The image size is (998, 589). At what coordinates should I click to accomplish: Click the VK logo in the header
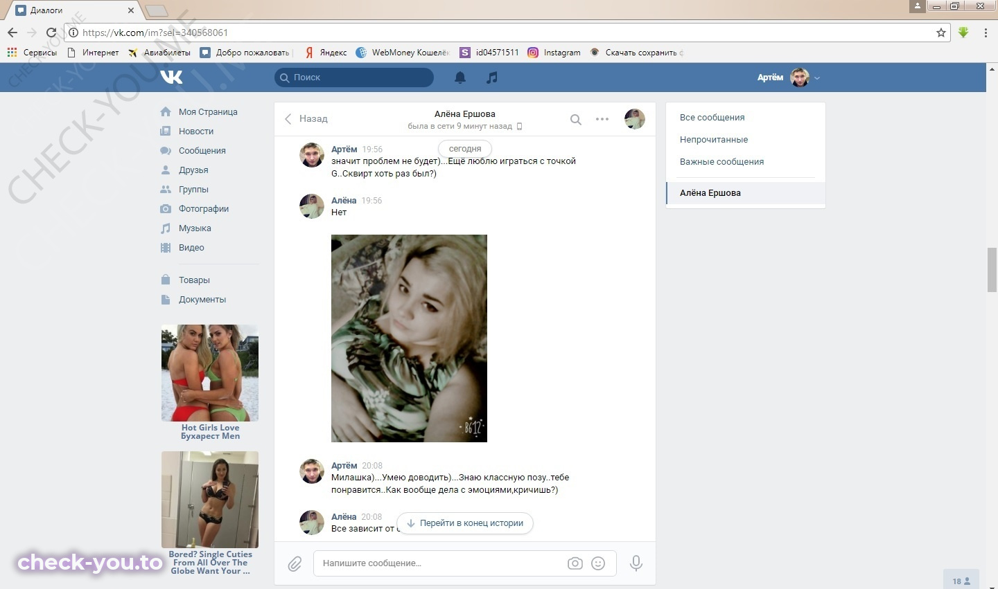[171, 77]
